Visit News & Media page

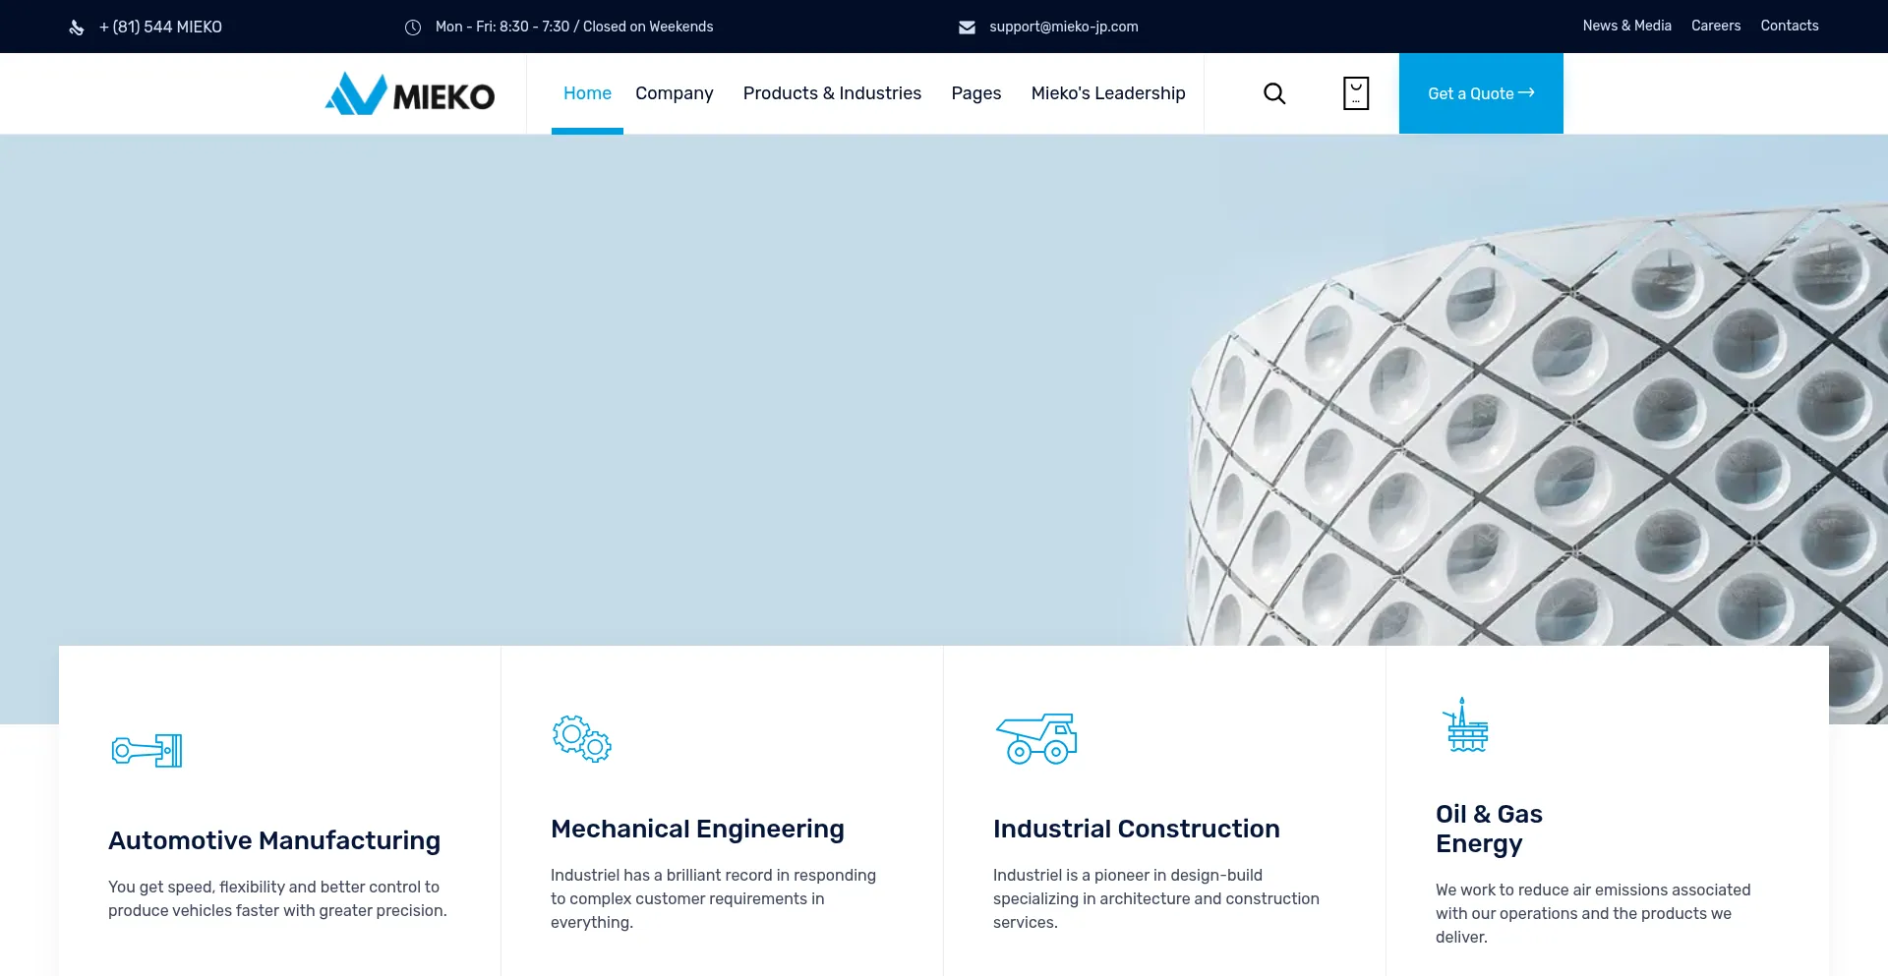tap(1626, 26)
